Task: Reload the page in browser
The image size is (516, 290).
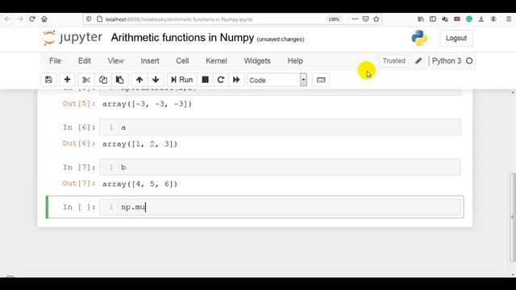Action: pyautogui.click(x=32, y=19)
